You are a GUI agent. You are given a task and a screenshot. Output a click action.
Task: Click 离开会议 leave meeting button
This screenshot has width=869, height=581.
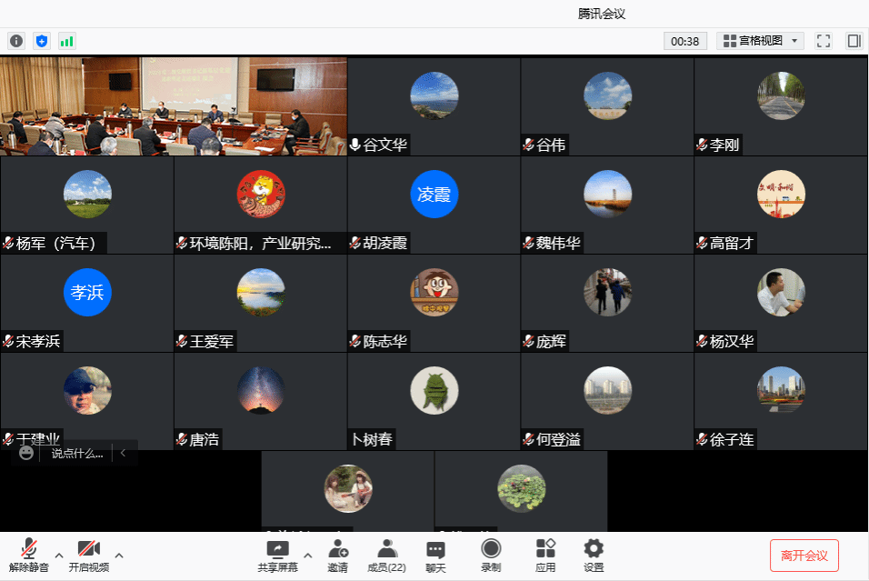pos(804,555)
